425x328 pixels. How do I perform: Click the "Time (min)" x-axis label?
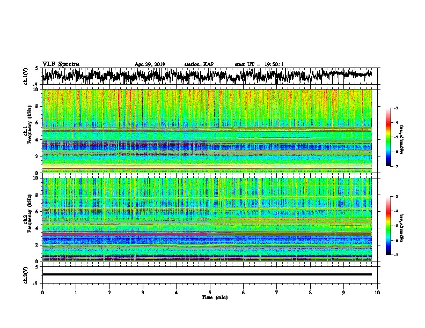pos(215,297)
